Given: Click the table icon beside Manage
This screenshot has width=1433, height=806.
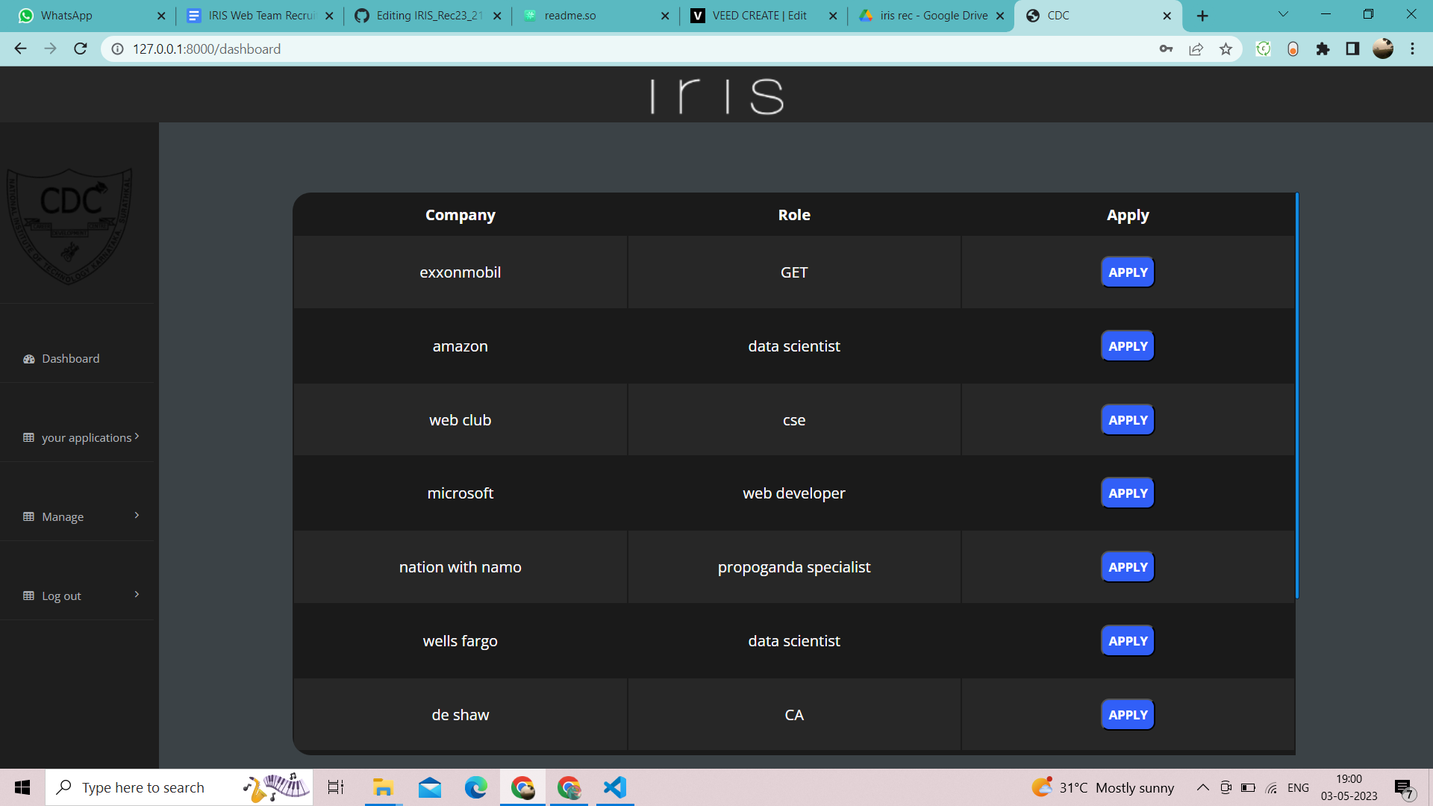Looking at the screenshot, I should [29, 516].
